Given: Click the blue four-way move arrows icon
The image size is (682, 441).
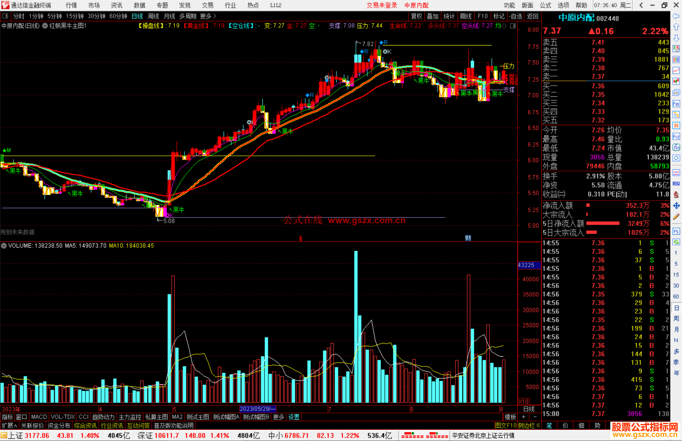Looking at the screenshot, I should [676, 206].
